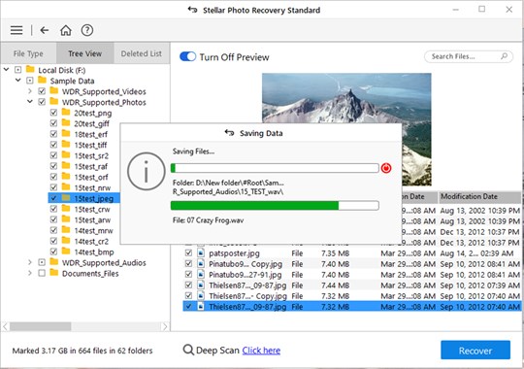Uncheck the patsposter.jpg file checkbox
Image resolution: width=524 pixels, height=369 pixels.
[188, 252]
